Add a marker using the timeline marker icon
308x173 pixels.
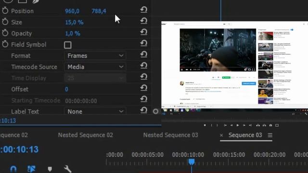point(50,169)
